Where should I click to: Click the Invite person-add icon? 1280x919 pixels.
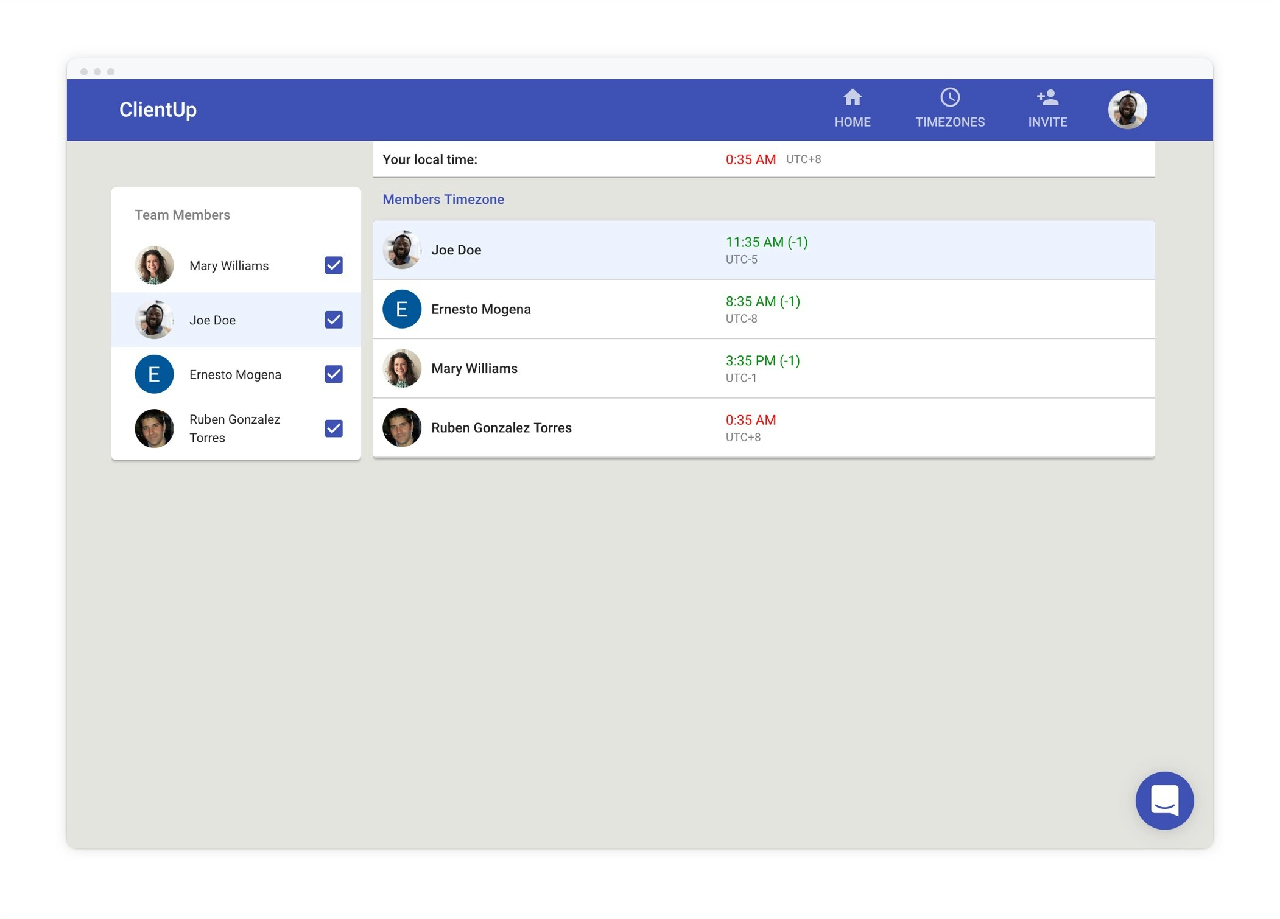tap(1046, 97)
